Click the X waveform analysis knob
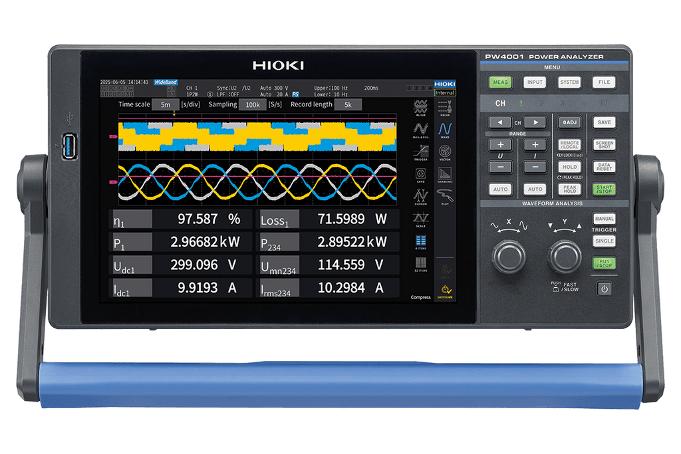The width and height of the screenshot is (681, 454). pyautogui.click(x=509, y=257)
